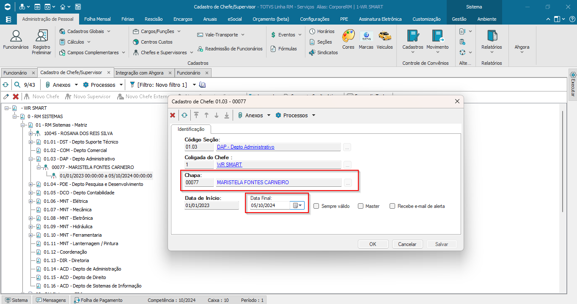The image size is (577, 304).
Task: Expand Cadastros Globais dropdown
Action: coord(108,31)
